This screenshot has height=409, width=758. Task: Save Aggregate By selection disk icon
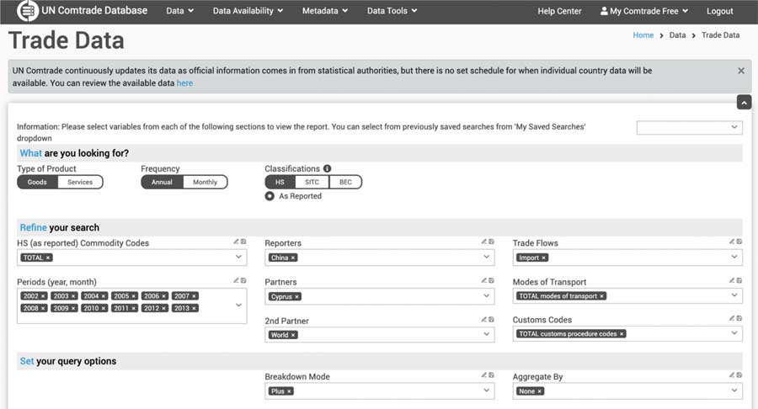739,374
